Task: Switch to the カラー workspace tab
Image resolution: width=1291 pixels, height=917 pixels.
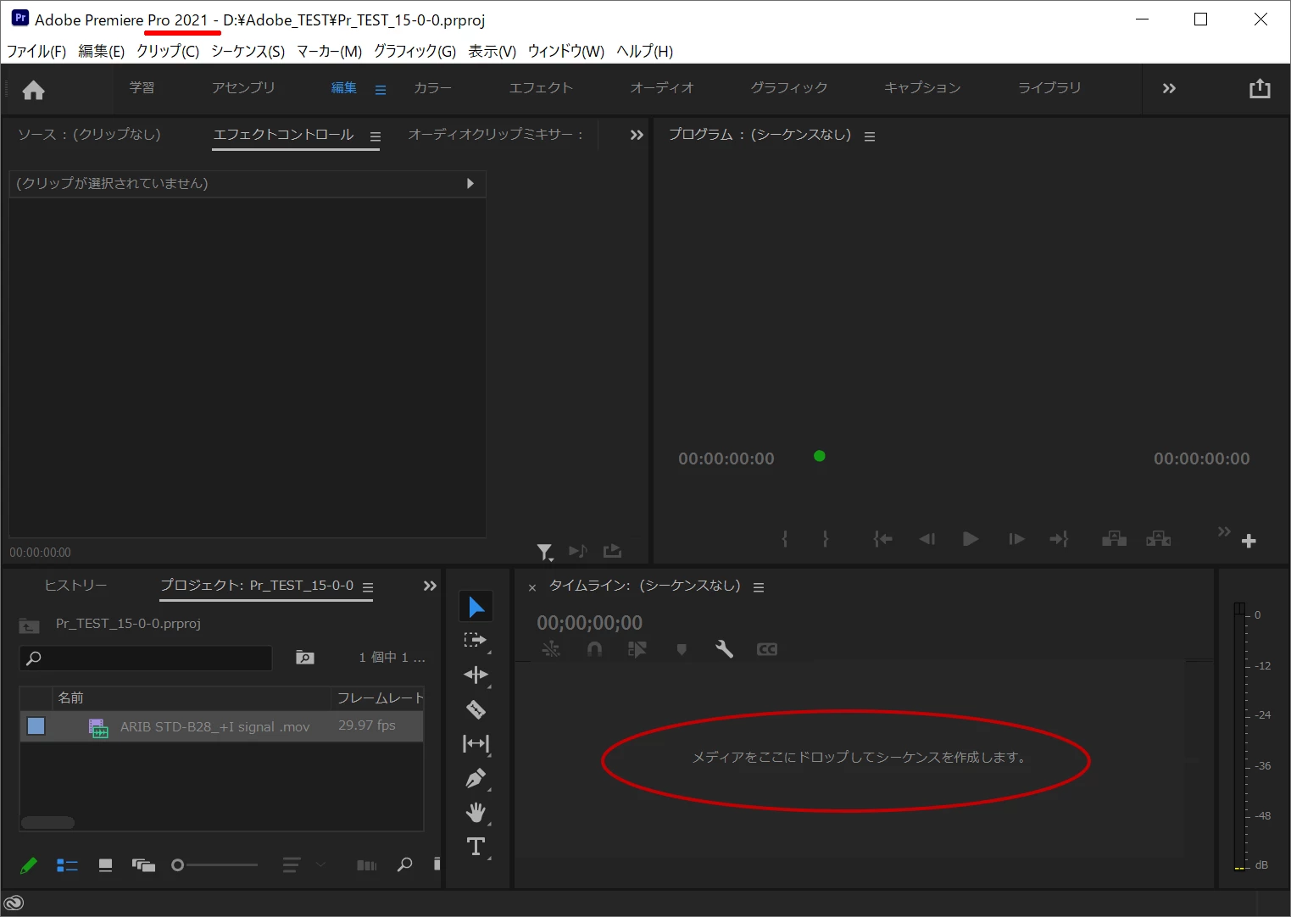Action: [x=432, y=87]
